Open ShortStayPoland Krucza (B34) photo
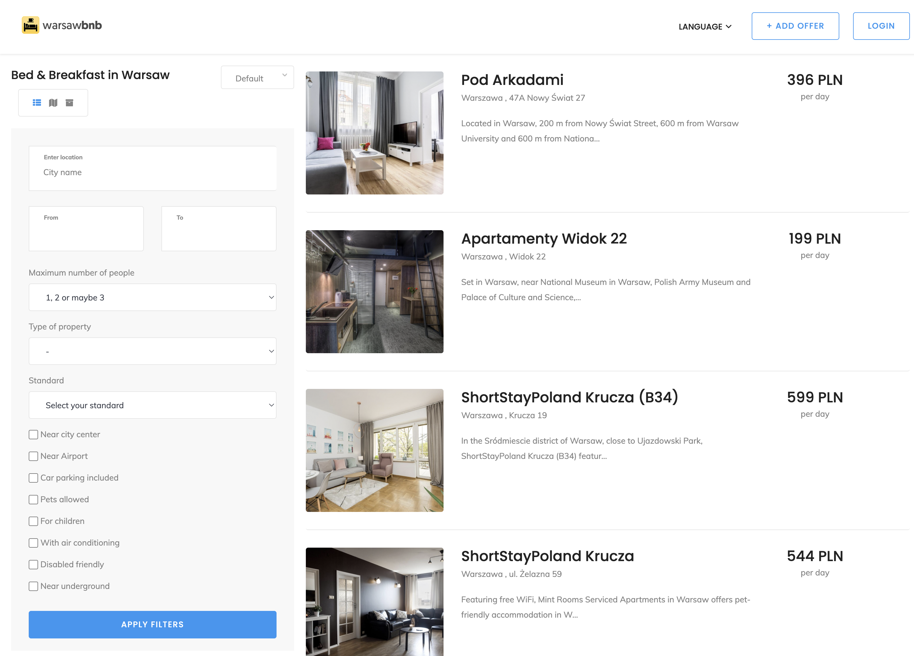The height and width of the screenshot is (656, 914). (x=374, y=450)
